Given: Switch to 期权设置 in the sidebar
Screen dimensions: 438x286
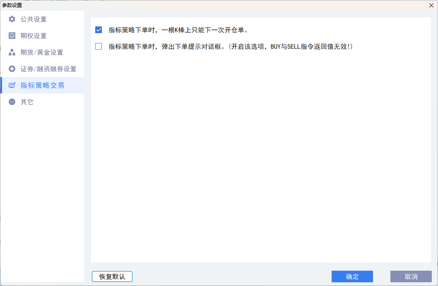Looking at the screenshot, I should (x=34, y=36).
